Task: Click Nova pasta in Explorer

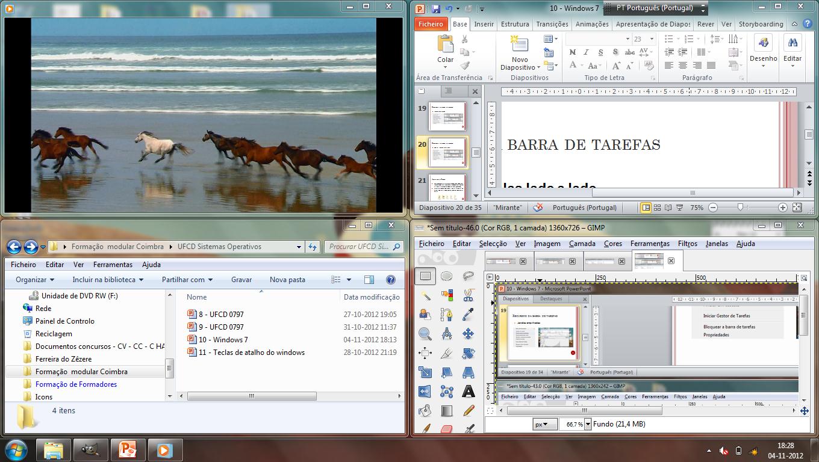Action: [x=287, y=280]
